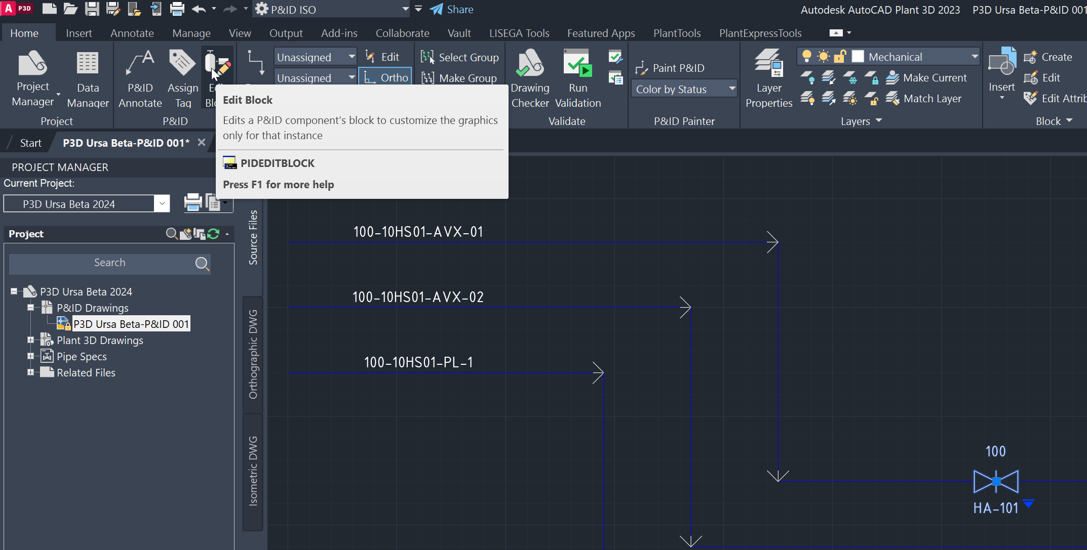Expand the Plant 3D Drawings node
This screenshot has height=550, width=1087.
coord(30,340)
